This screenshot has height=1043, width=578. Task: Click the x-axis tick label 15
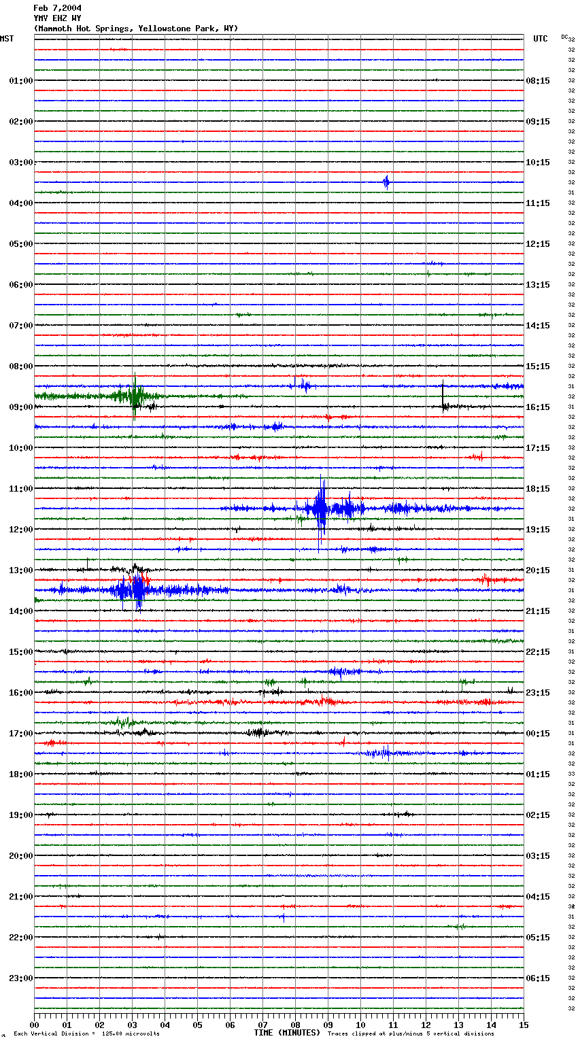(524, 1025)
